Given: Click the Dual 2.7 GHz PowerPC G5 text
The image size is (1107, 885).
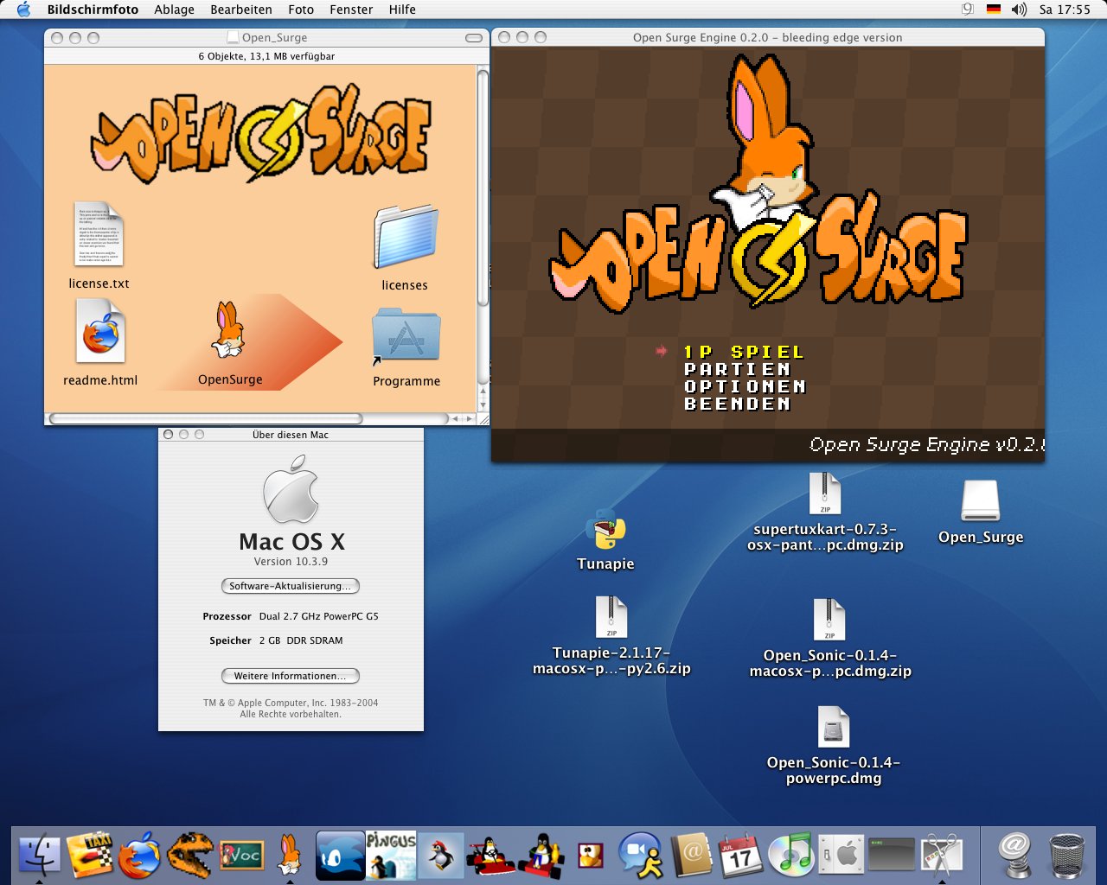Looking at the screenshot, I should coord(318,616).
